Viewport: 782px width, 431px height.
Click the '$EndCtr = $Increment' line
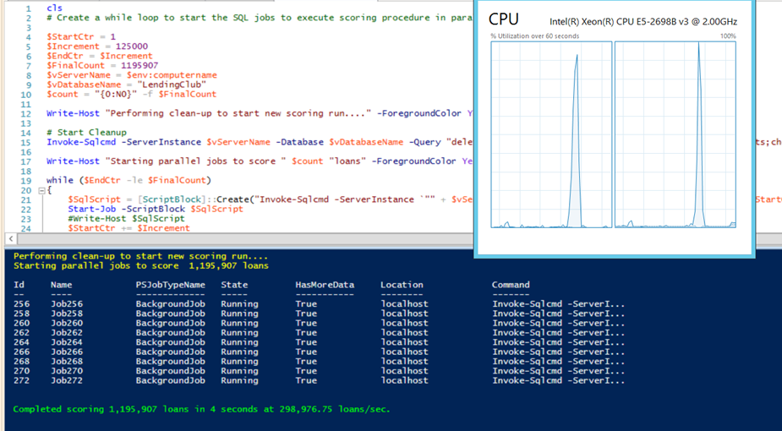[100, 56]
